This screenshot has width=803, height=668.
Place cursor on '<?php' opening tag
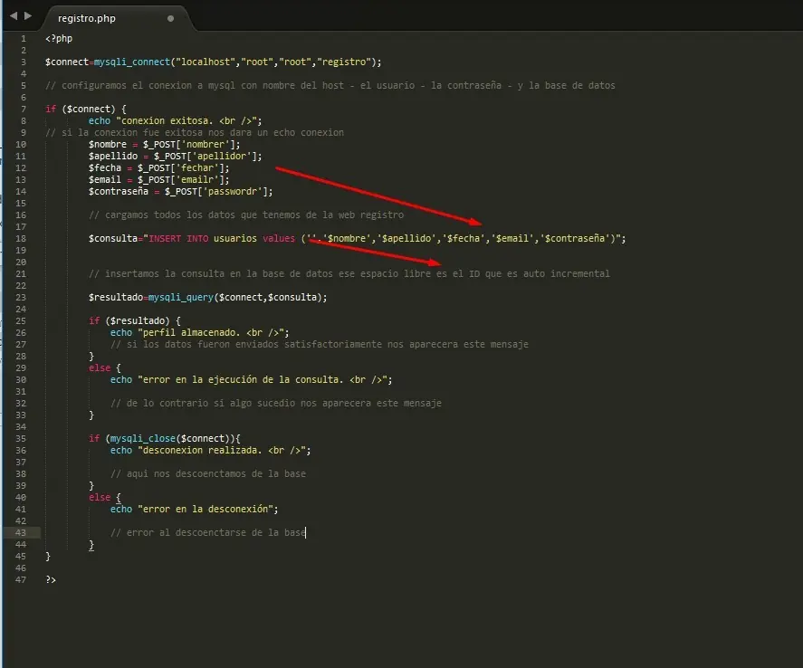pos(59,38)
